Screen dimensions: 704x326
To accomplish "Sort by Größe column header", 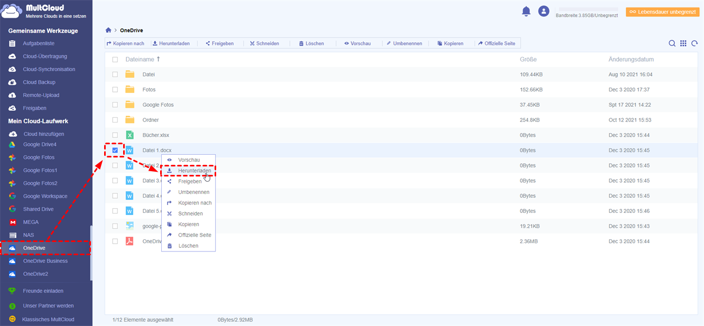I will tap(528, 60).
